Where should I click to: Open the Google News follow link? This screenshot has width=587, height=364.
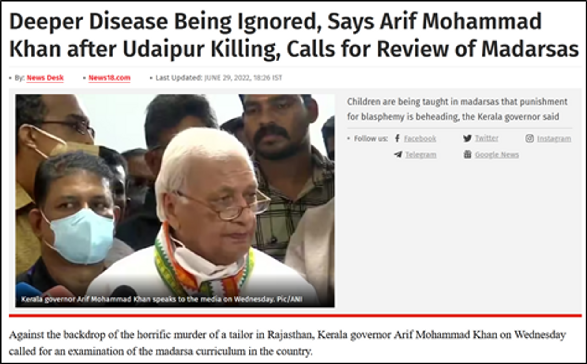pyautogui.click(x=497, y=155)
